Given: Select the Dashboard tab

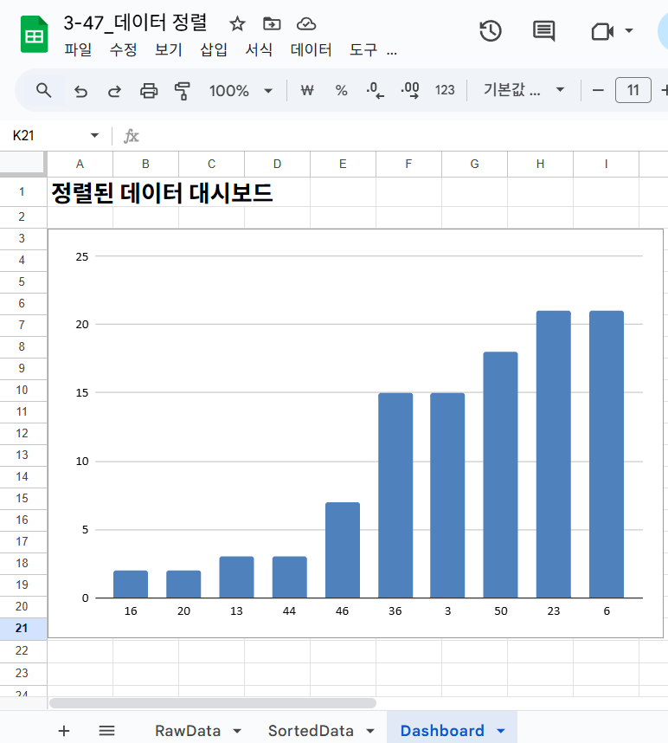Looking at the screenshot, I should click(x=442, y=731).
